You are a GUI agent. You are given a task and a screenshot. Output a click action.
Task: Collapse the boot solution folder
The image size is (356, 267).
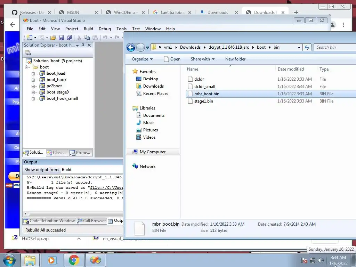point(27,67)
